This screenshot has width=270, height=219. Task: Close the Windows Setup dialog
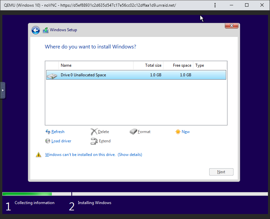pyautogui.click(x=231, y=26)
